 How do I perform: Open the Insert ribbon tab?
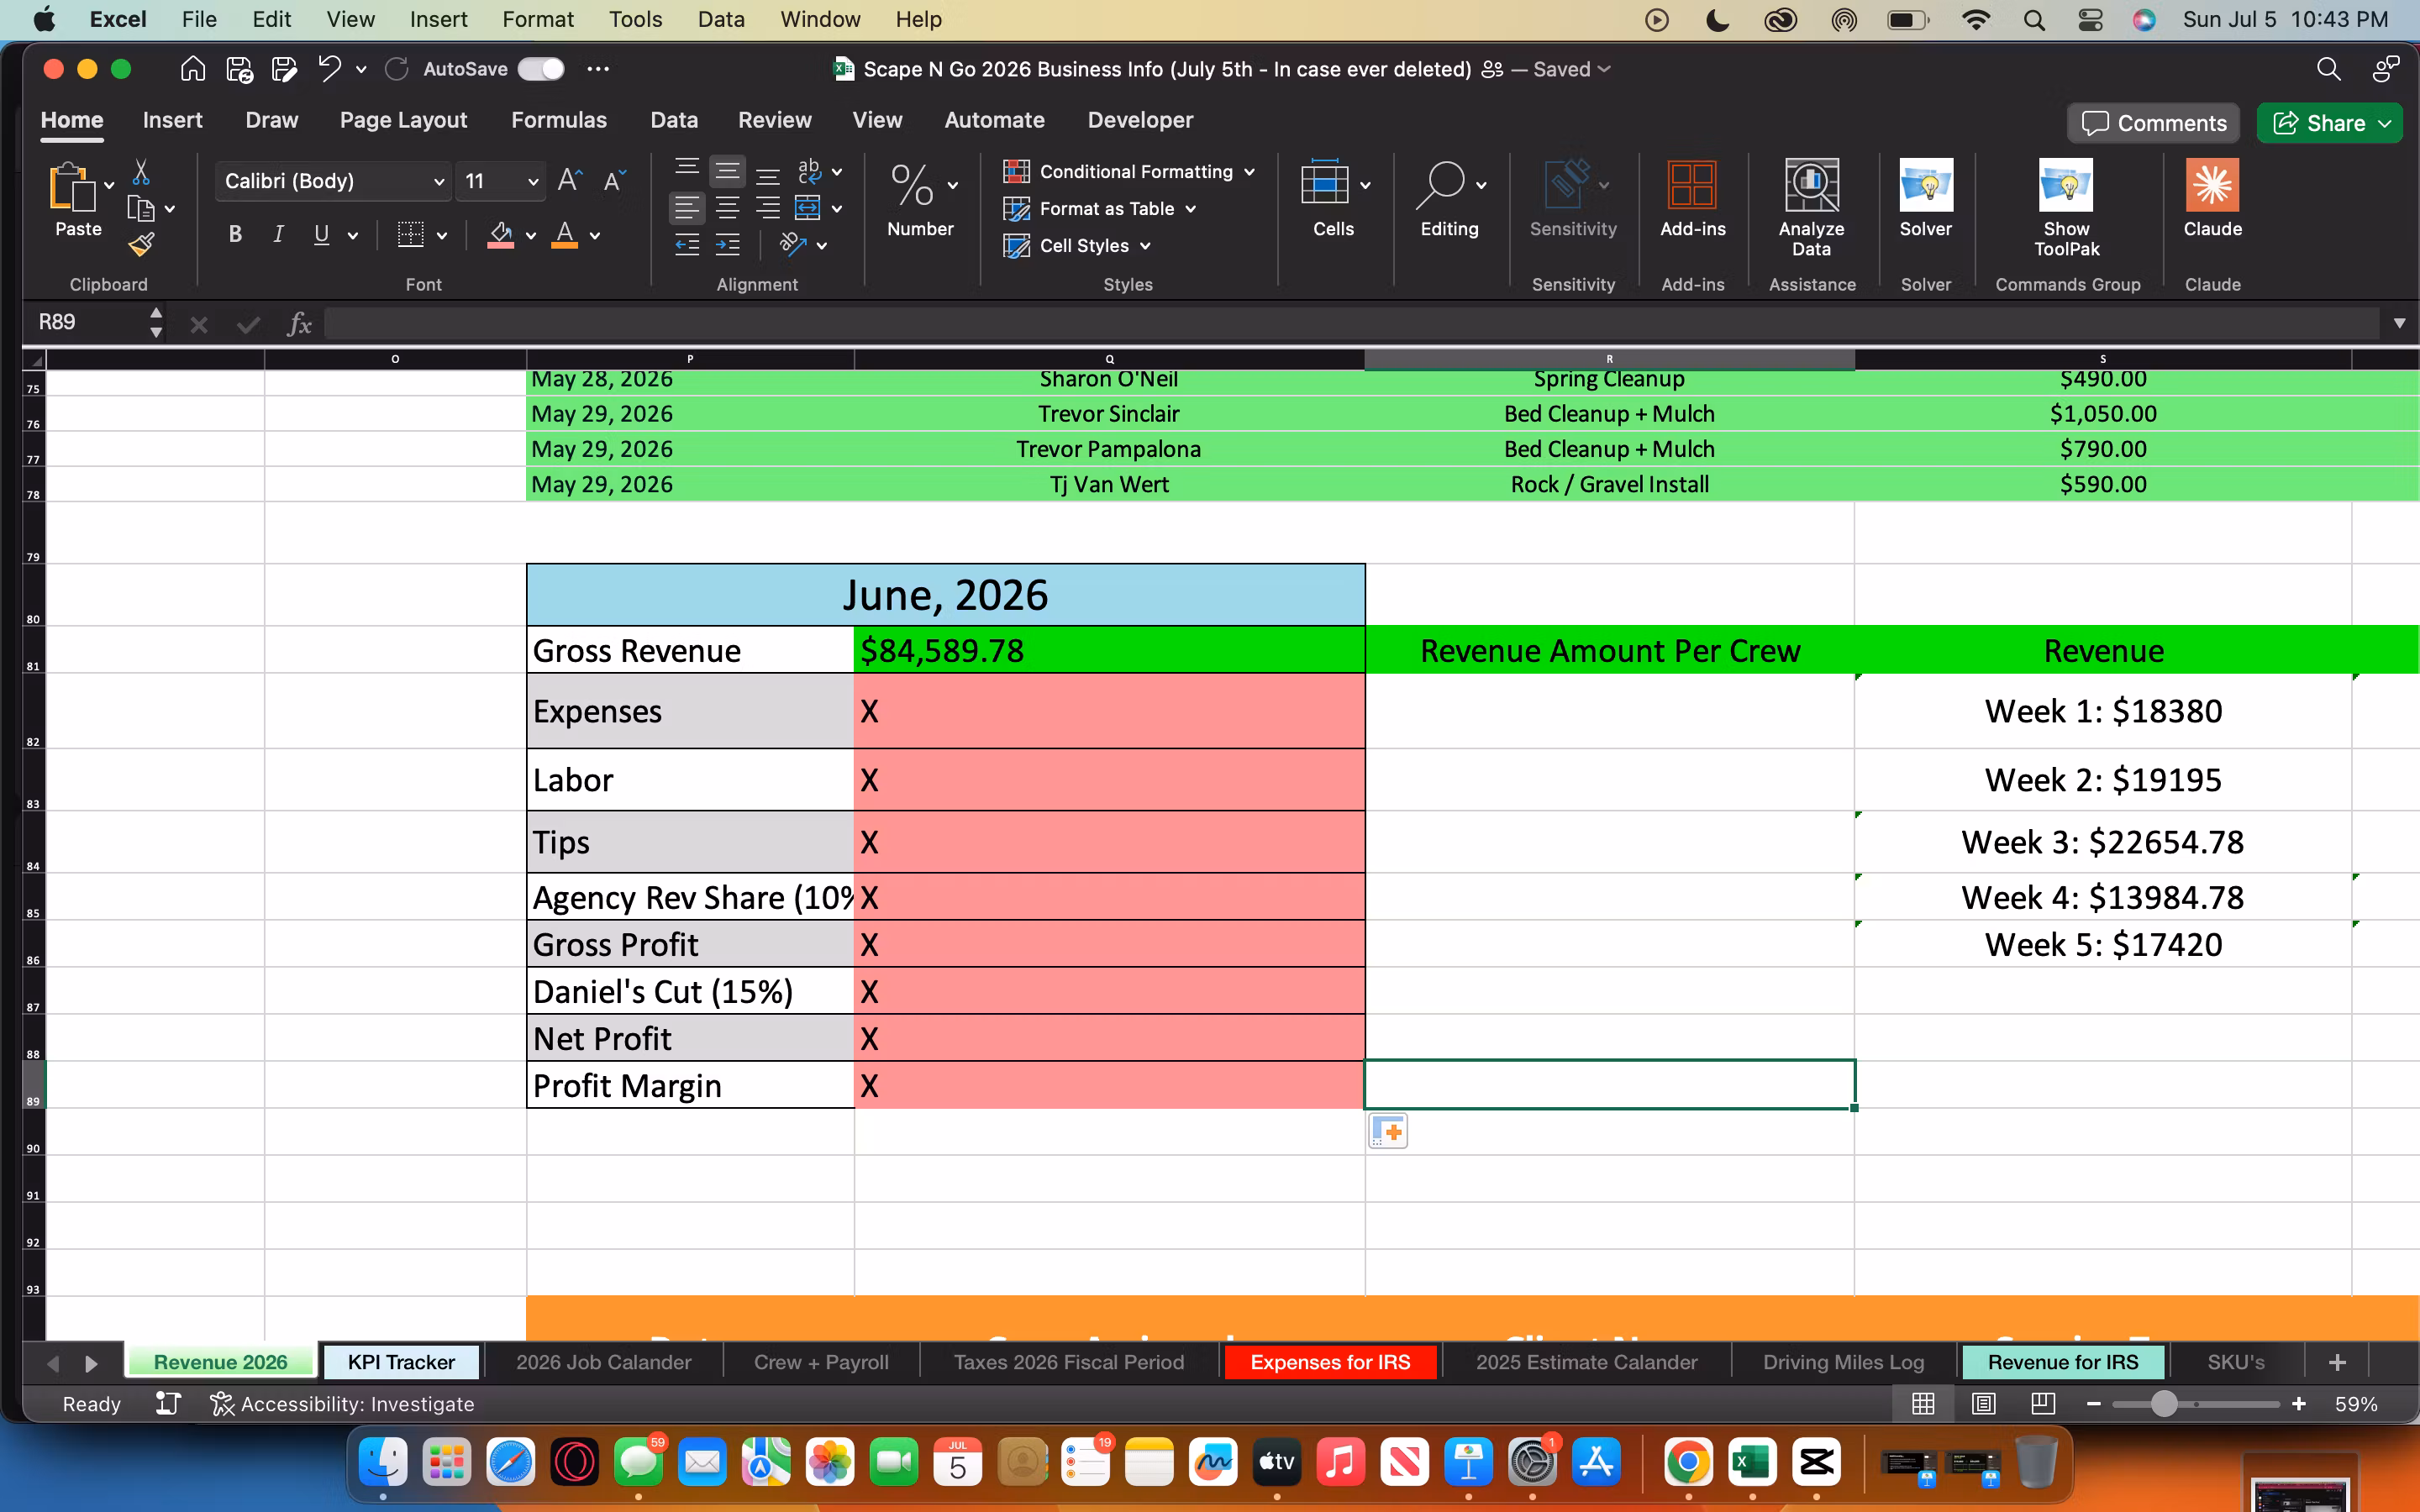[172, 120]
